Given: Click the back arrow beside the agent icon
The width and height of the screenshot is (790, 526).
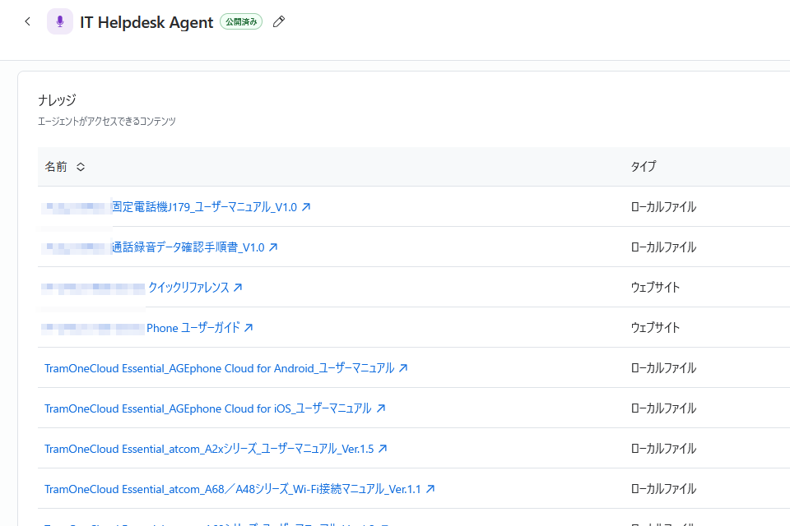Looking at the screenshot, I should pyautogui.click(x=28, y=22).
